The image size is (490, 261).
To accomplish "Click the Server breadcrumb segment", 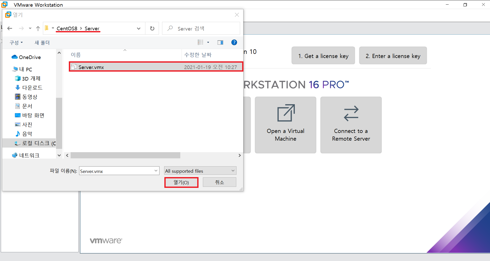I will 92,28.
